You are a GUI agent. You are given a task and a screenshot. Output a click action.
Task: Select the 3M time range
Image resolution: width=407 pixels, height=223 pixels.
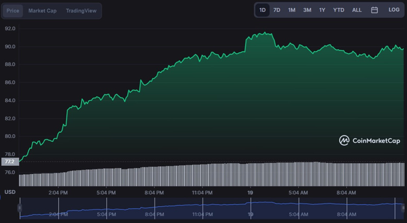[307, 10]
